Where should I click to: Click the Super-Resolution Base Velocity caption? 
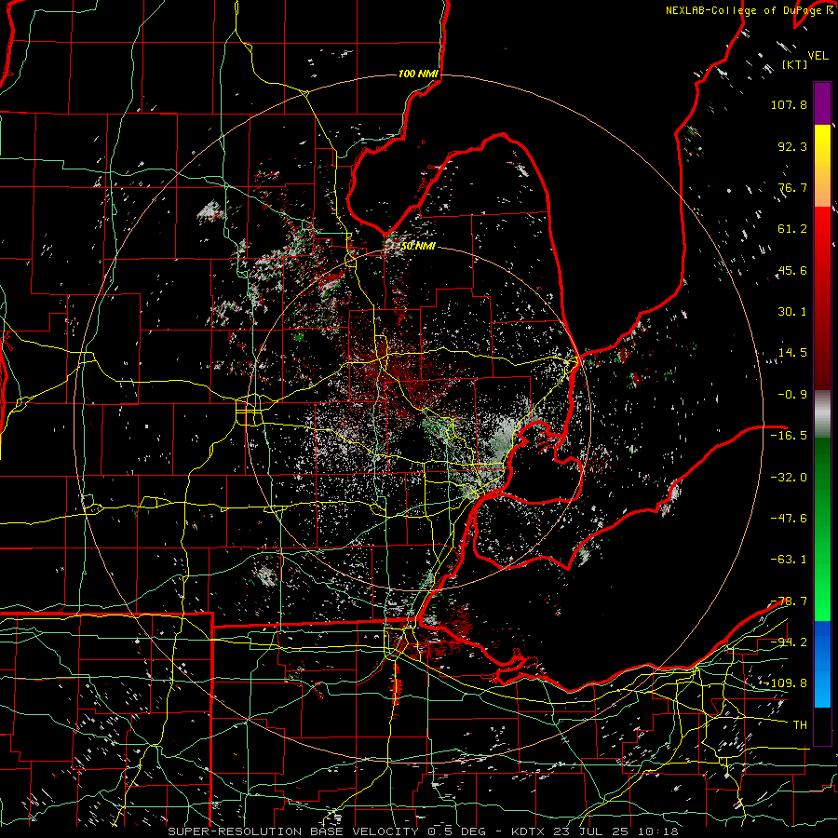pos(423,831)
